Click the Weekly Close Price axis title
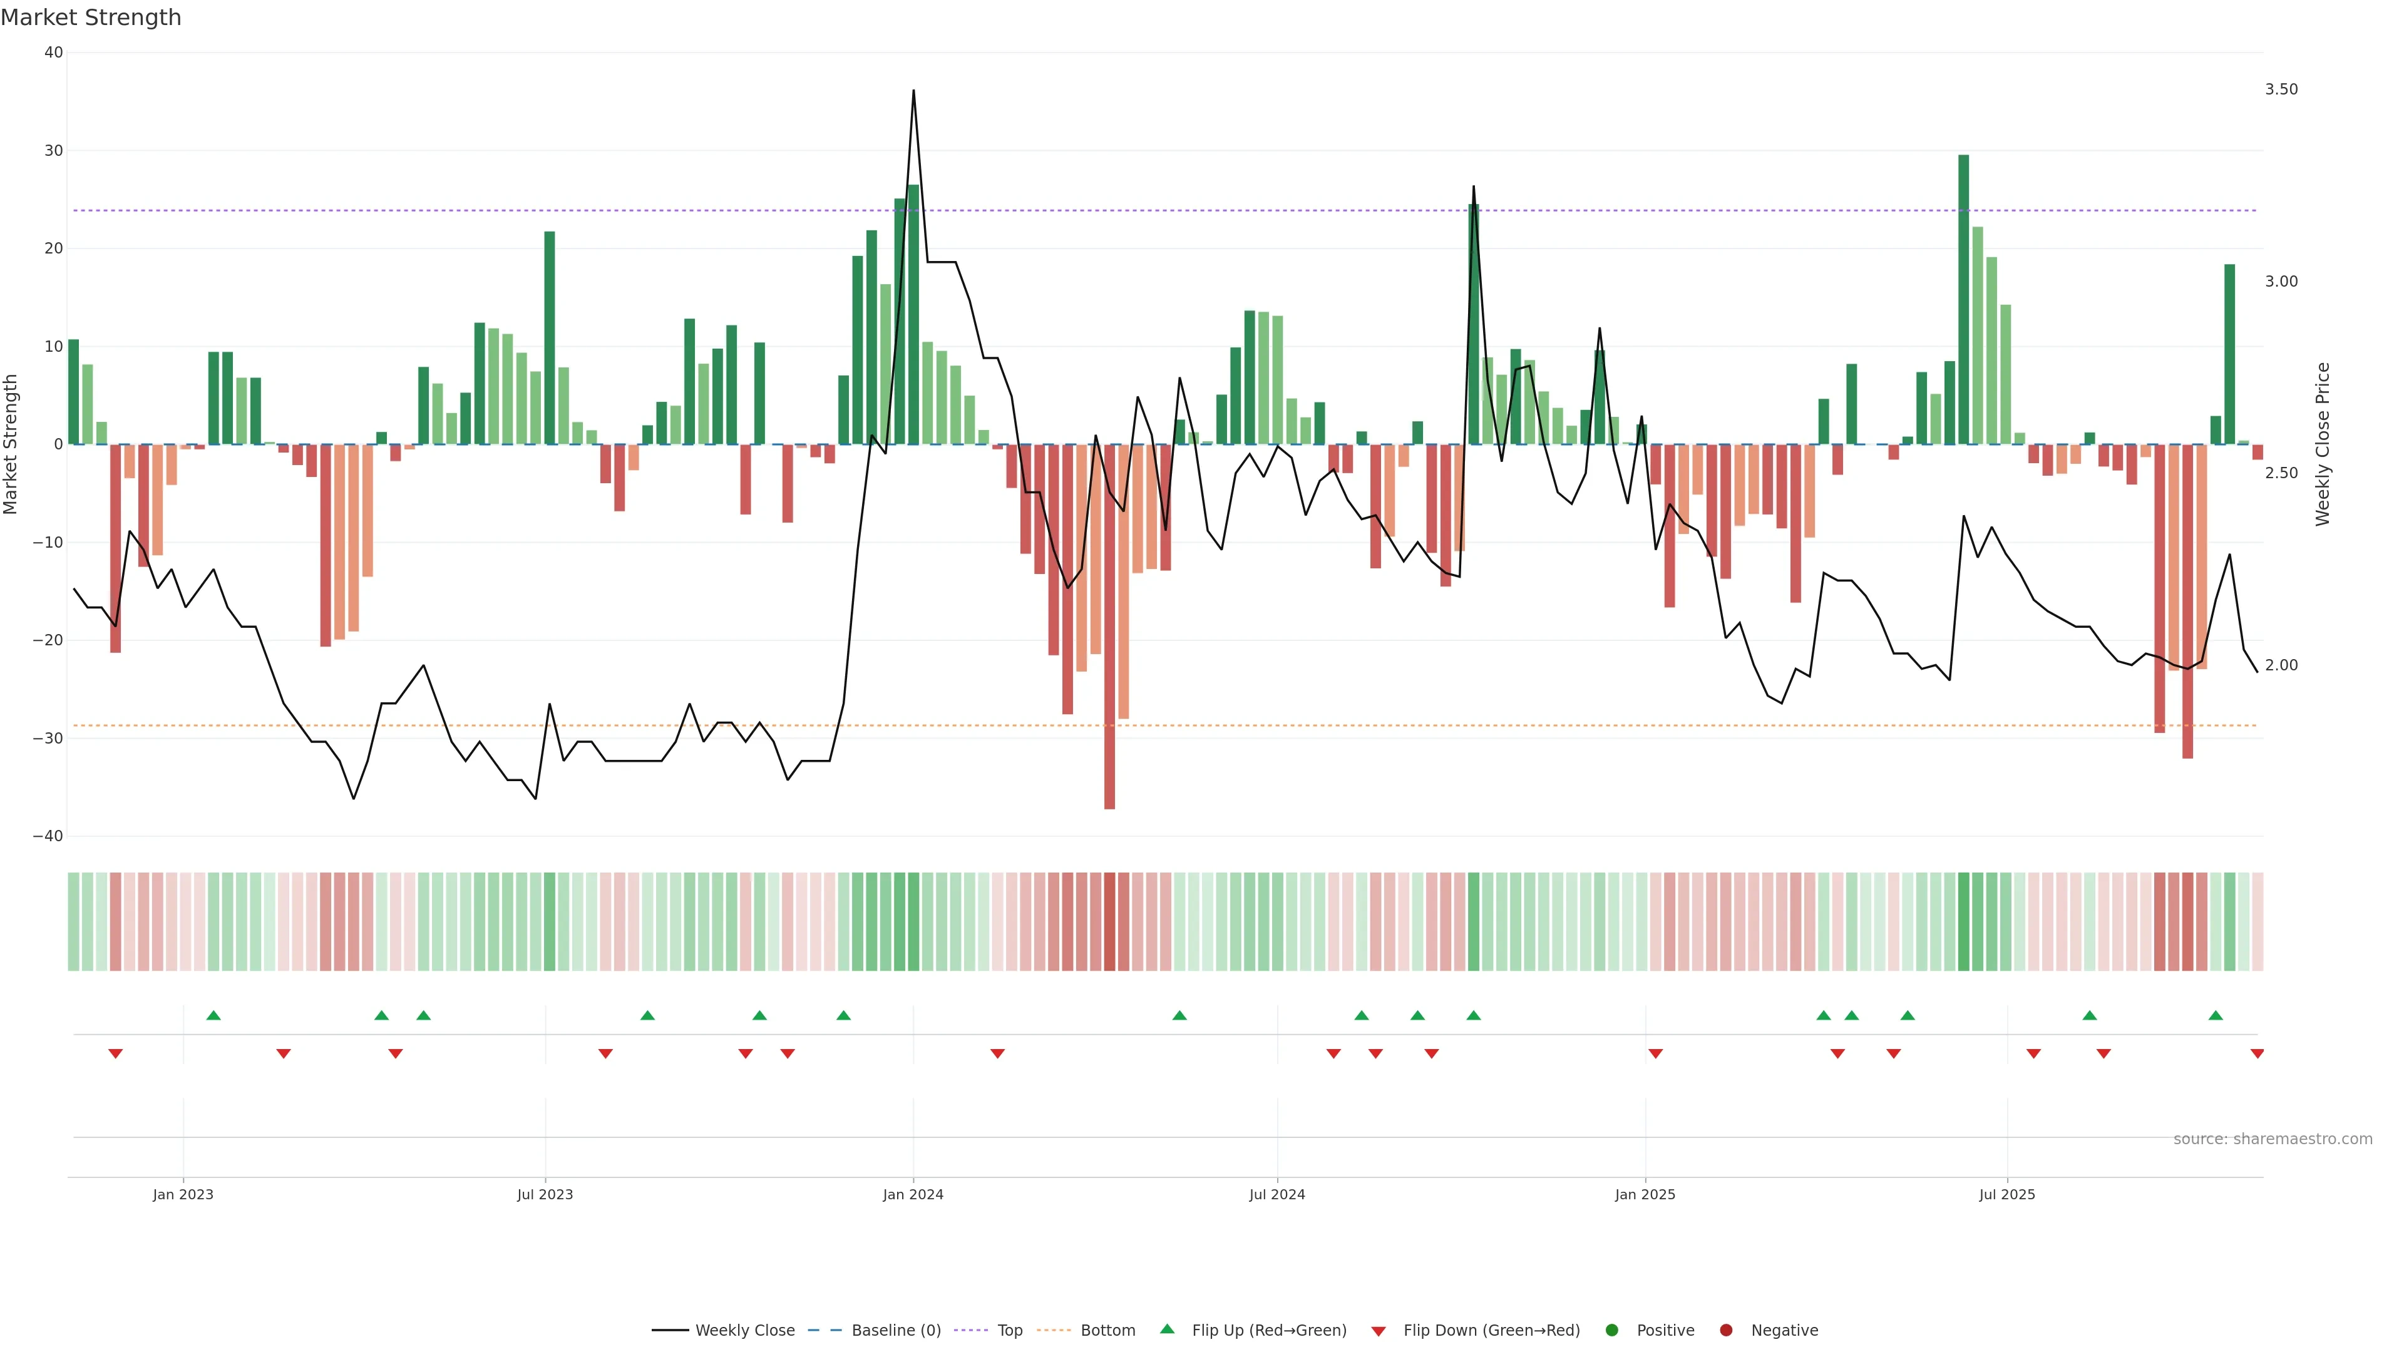The image size is (2404, 1352). point(2323,444)
